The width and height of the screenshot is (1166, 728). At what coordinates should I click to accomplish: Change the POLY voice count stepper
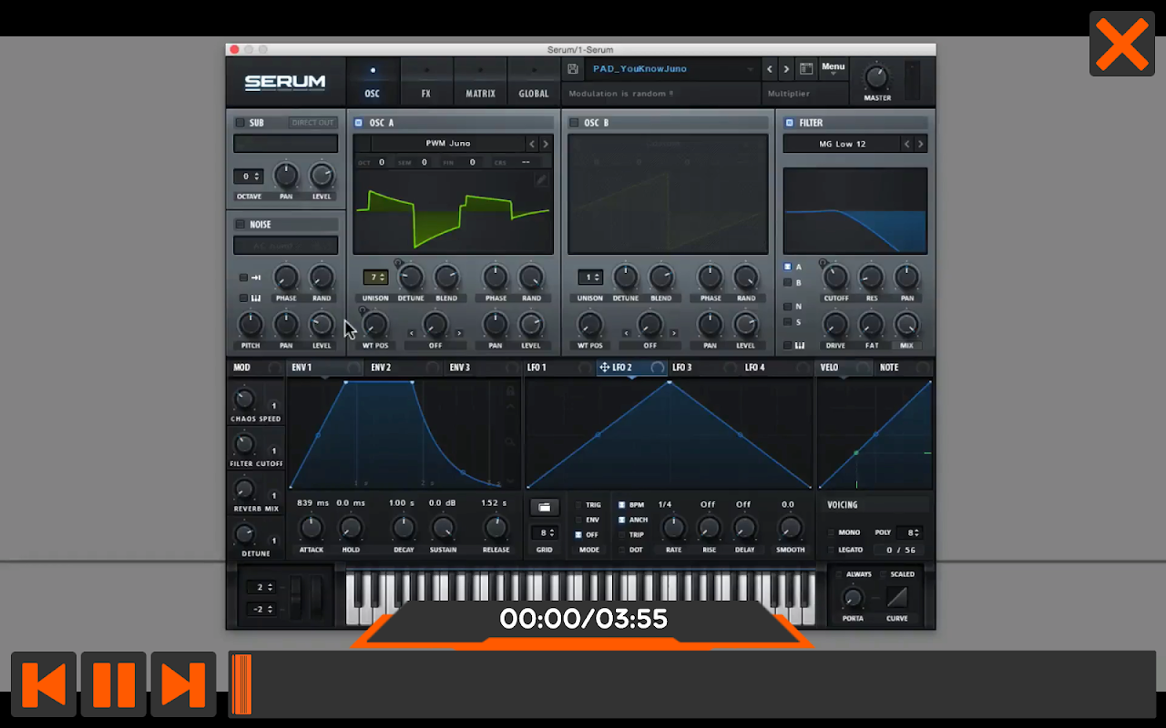[x=909, y=532]
